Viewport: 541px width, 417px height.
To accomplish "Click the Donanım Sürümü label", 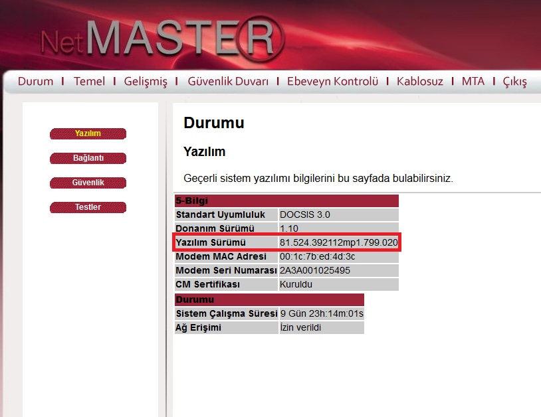I will pos(215,228).
